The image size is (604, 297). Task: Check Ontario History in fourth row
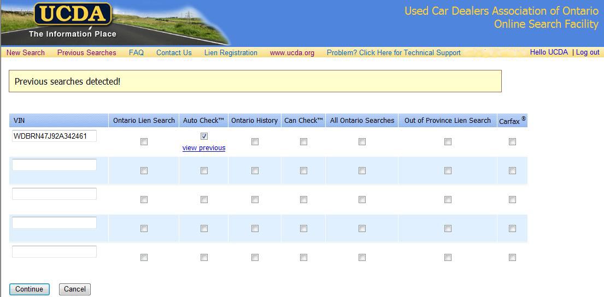(255, 229)
